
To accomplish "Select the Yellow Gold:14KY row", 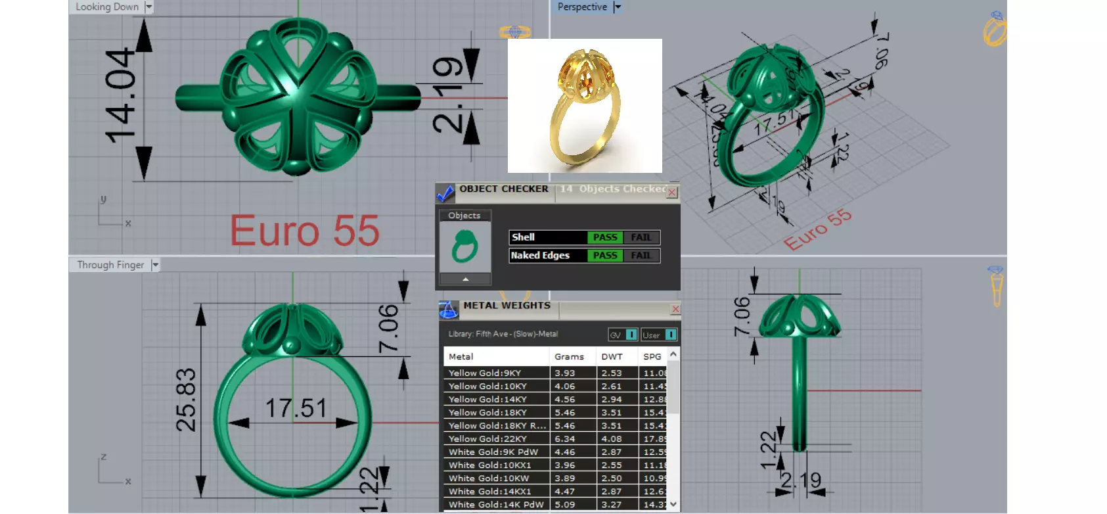I will click(x=556, y=399).
